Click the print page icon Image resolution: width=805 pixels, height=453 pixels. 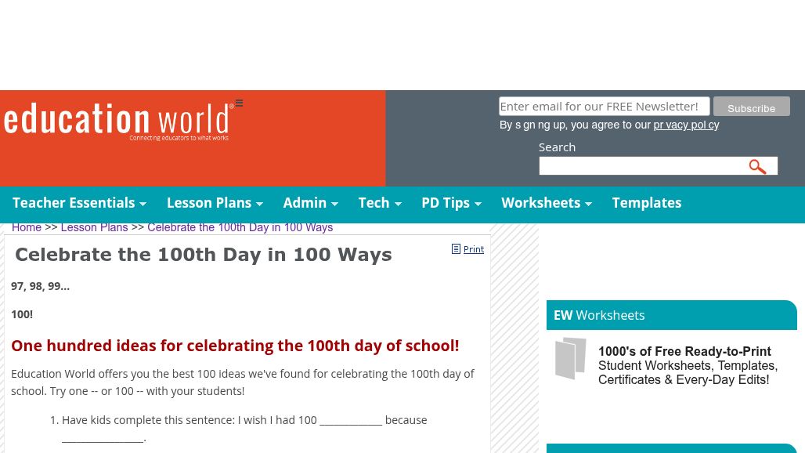coord(456,249)
